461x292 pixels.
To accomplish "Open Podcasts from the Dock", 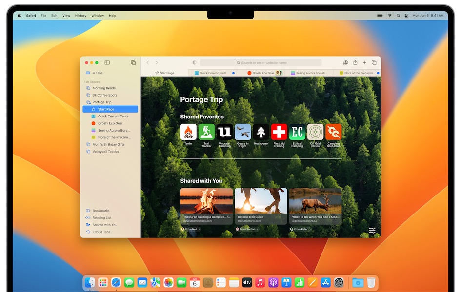I will coord(273,283).
